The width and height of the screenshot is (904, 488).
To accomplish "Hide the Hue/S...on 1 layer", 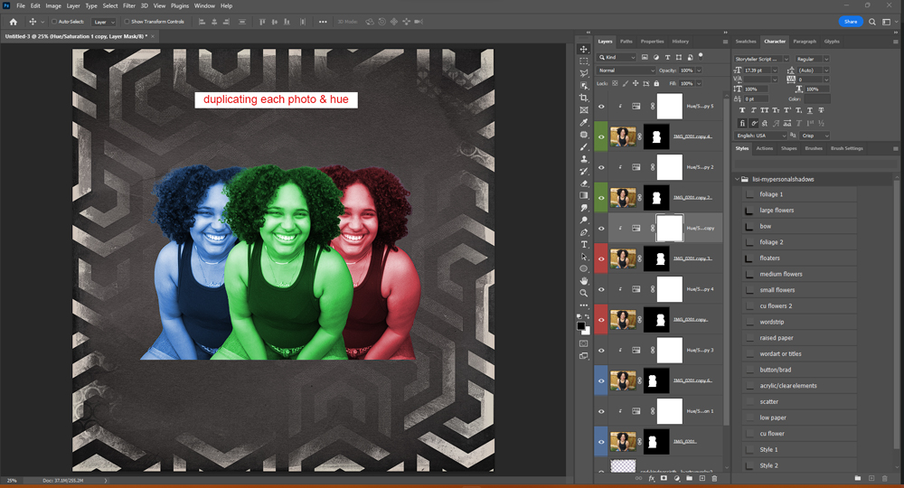I will 601,411.
